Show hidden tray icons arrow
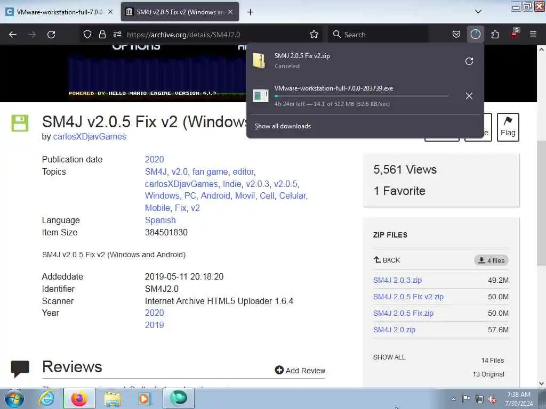Viewport: 546px width, 409px height. [x=453, y=399]
